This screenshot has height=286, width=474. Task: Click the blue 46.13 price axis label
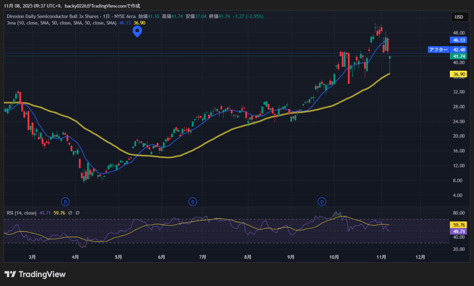(459, 40)
